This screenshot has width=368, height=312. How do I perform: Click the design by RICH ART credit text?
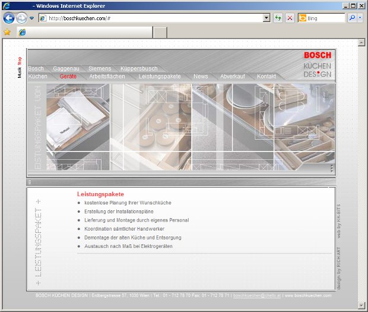(x=339, y=268)
